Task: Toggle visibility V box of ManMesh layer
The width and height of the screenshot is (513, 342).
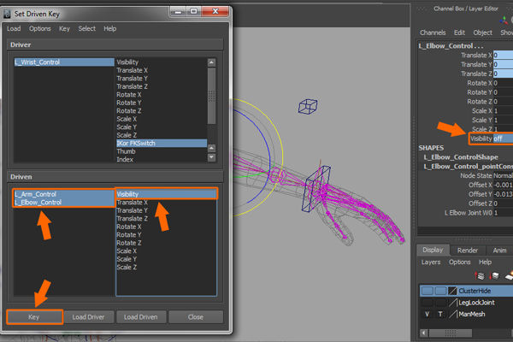Action: click(427, 314)
